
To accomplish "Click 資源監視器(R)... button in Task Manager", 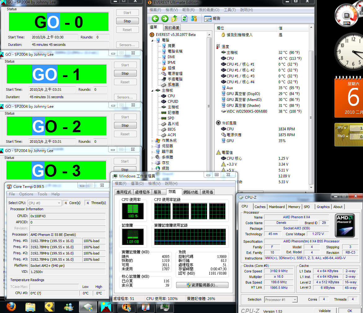I will [202, 285].
